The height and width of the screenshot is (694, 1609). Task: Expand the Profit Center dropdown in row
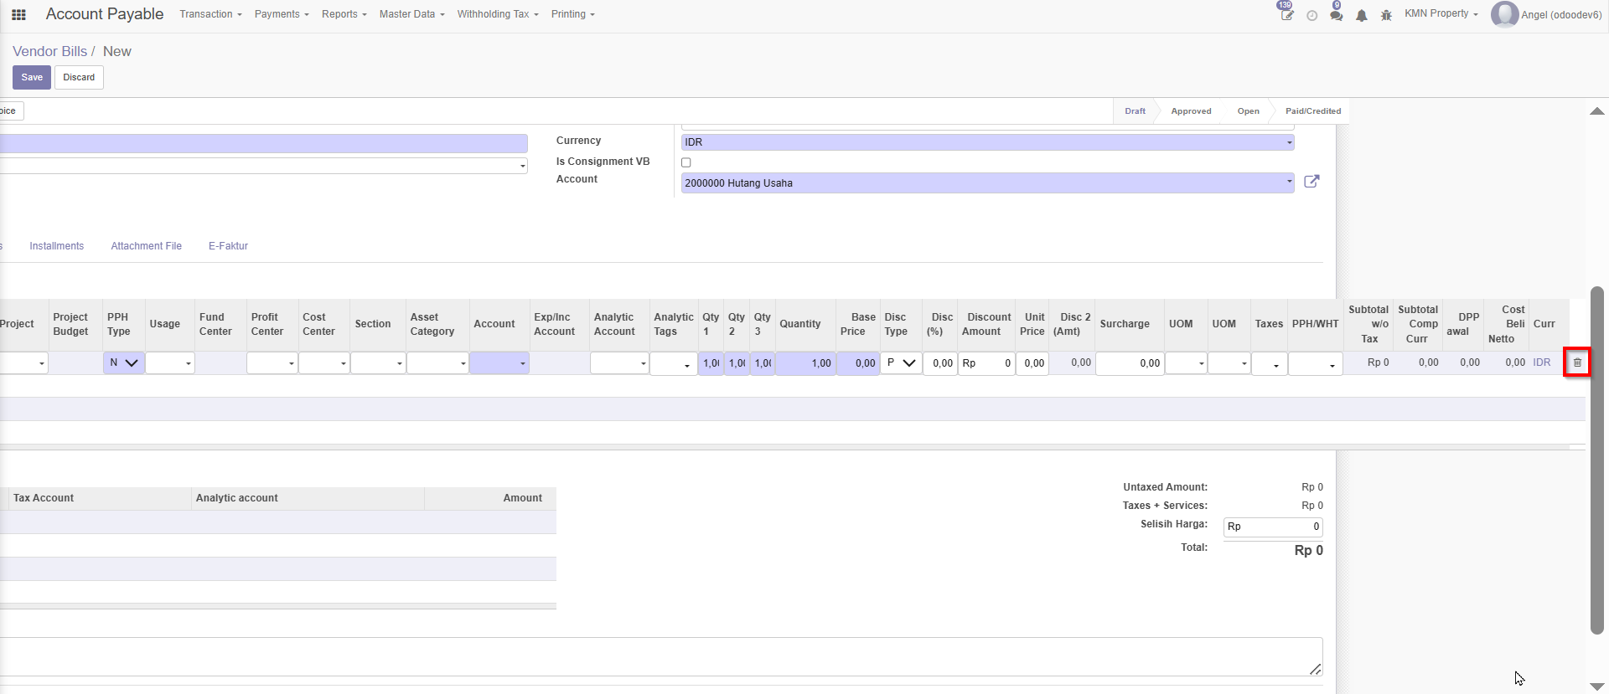coord(272,363)
